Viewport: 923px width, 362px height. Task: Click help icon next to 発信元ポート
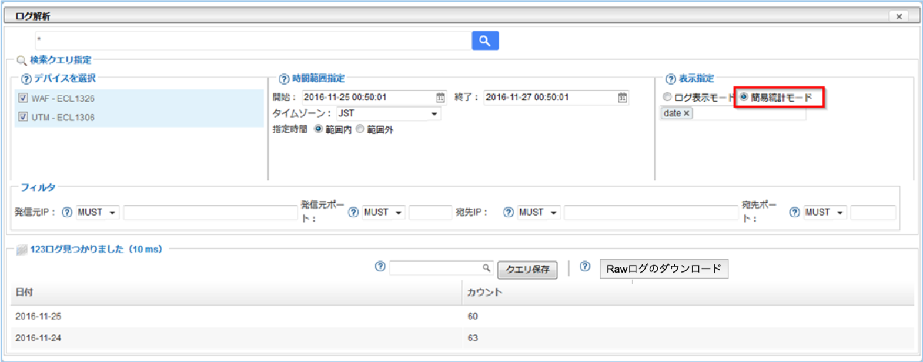pos(353,213)
